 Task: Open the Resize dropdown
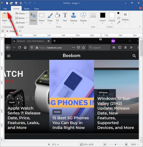tap(21, 18)
